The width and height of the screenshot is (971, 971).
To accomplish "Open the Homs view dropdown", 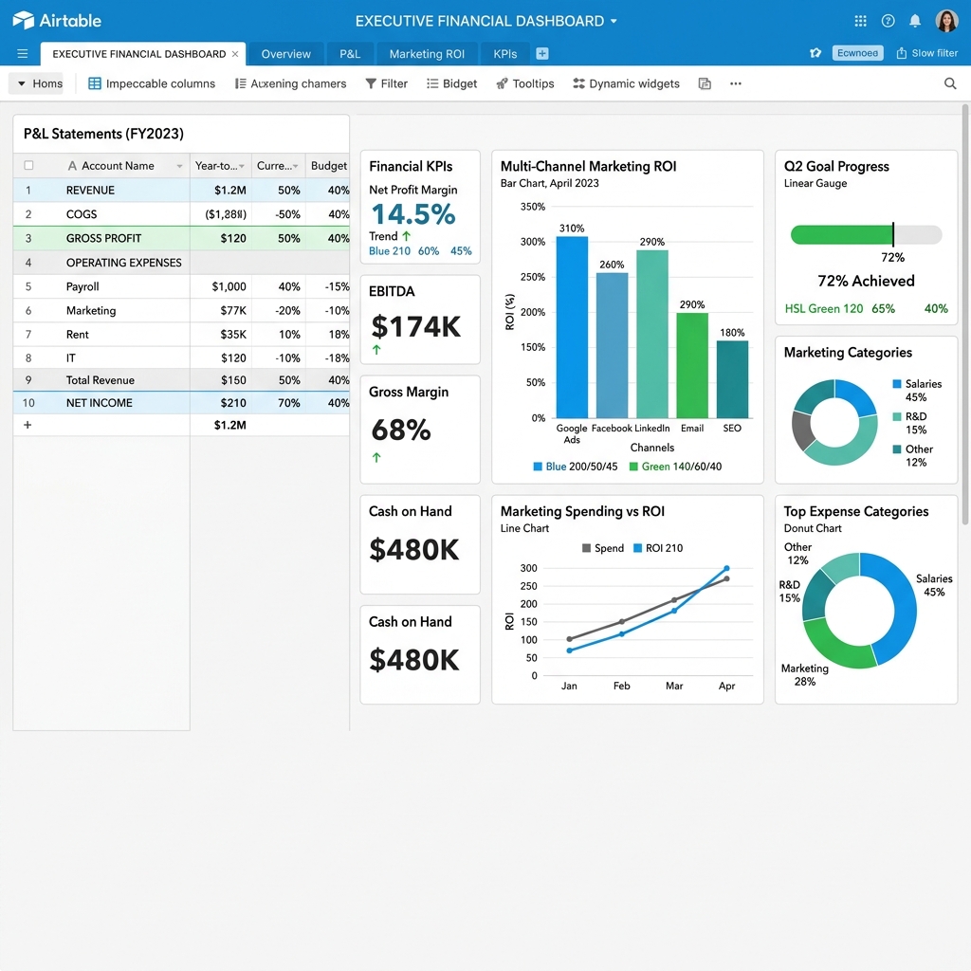I will click(38, 83).
